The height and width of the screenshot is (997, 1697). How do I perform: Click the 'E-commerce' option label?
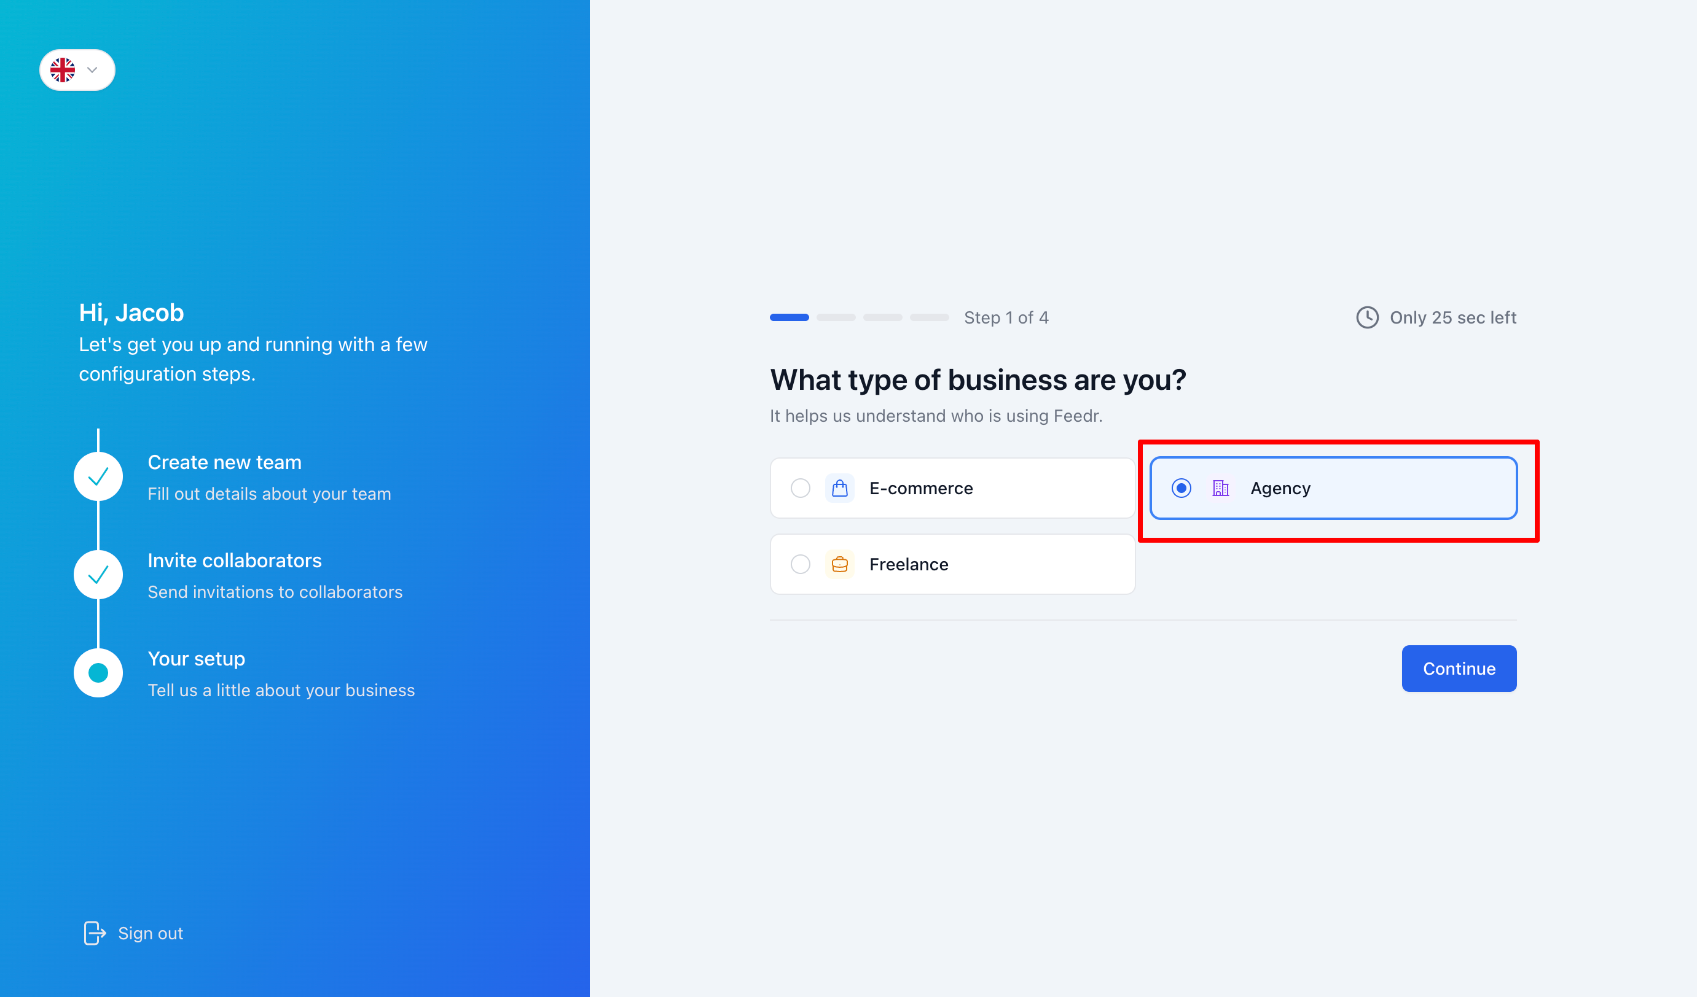point(920,487)
